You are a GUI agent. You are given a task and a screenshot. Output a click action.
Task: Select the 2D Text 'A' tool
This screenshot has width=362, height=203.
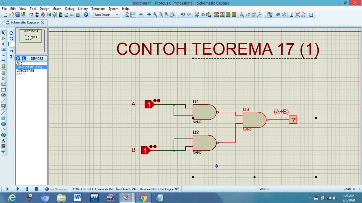[3, 141]
